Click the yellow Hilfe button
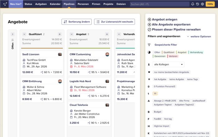Image resolution: width=218 pixels, height=137 pixels. click(x=210, y=4)
